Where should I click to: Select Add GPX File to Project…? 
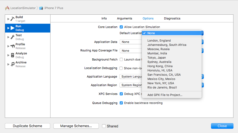point(165,95)
